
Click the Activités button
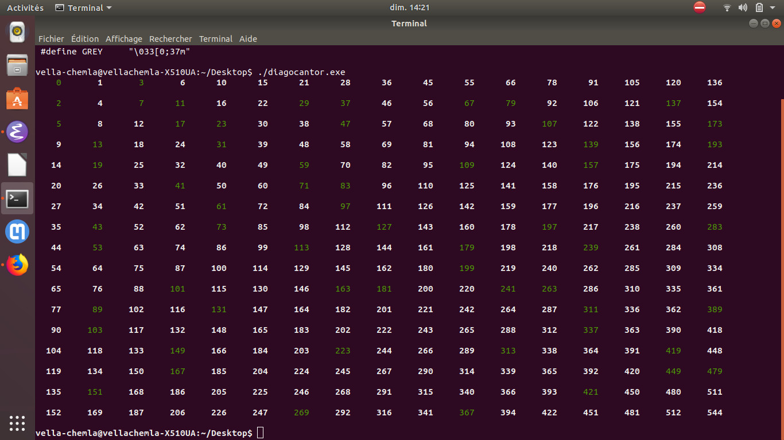[25, 7]
